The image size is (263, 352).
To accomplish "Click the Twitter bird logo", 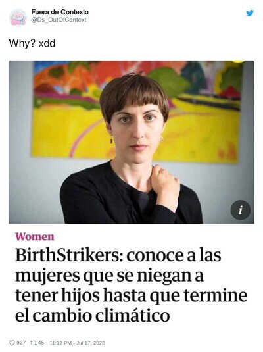I will [250, 13].
